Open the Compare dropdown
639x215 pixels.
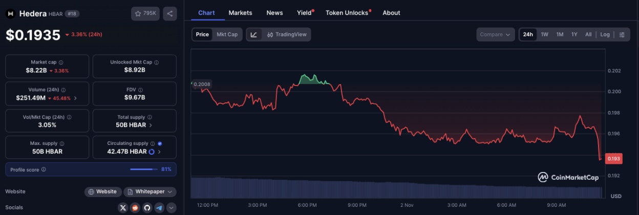pyautogui.click(x=495, y=34)
